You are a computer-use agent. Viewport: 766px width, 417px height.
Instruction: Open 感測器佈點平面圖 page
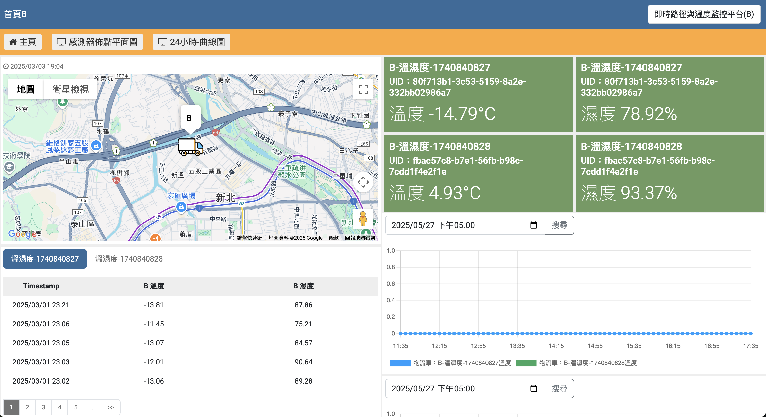point(97,42)
